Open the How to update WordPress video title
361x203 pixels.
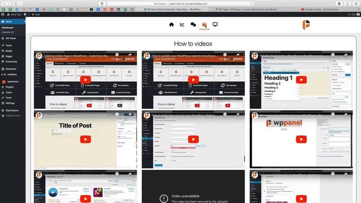[x=184, y=56]
